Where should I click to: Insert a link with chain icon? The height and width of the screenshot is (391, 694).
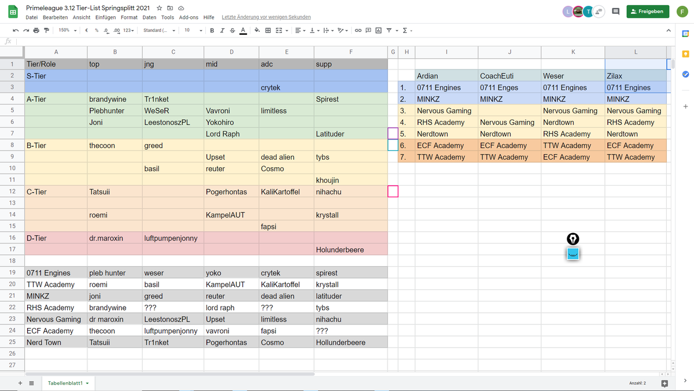point(358,30)
